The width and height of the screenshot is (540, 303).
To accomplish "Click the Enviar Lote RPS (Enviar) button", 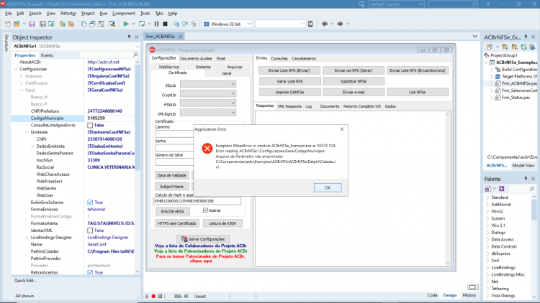I will pyautogui.click(x=289, y=70).
